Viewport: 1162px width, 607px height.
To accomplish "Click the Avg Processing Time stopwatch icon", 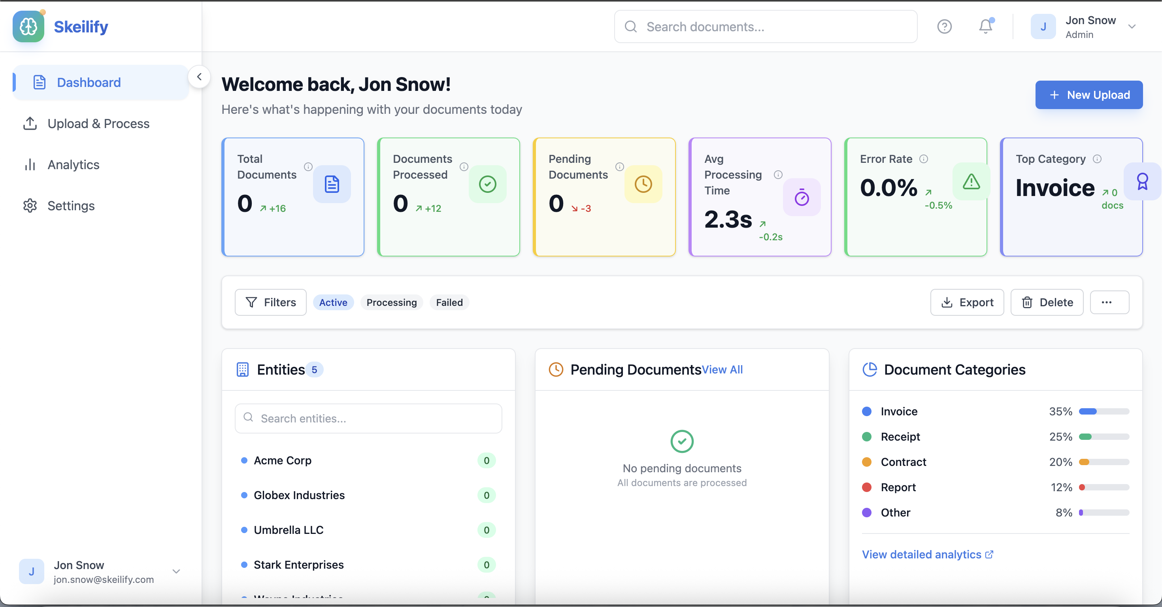I will [802, 198].
